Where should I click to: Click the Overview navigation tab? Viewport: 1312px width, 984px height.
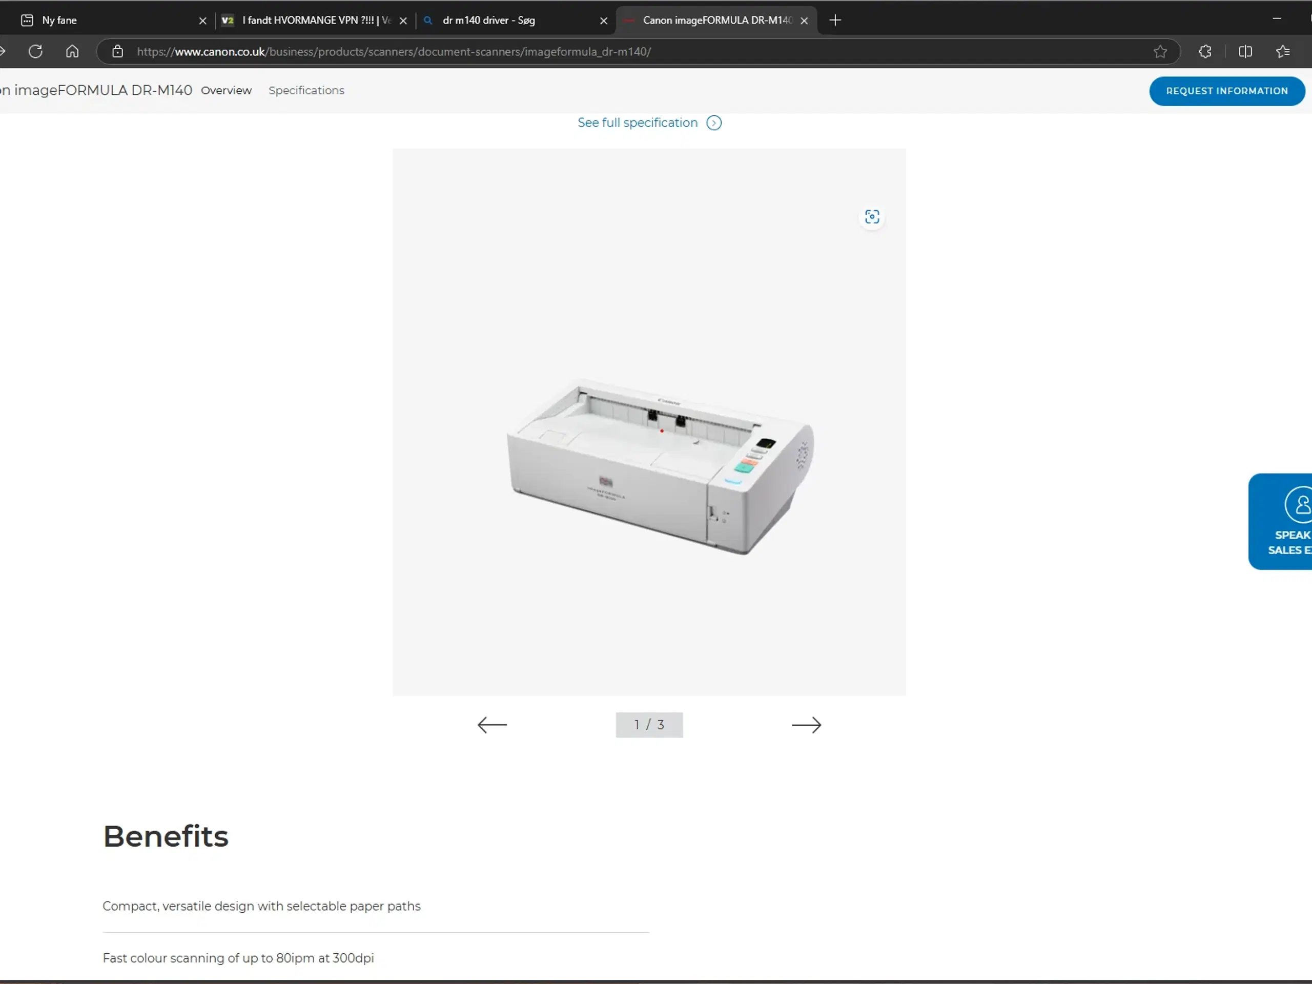226,90
